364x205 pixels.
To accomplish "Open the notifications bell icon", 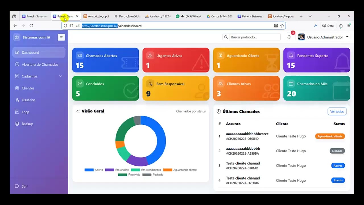I will 289,37.
